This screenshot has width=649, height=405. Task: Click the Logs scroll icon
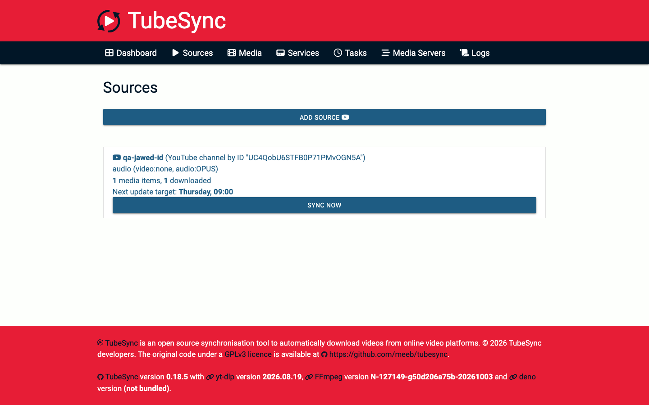[x=464, y=53]
